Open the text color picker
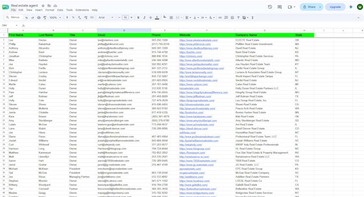This screenshot has width=364, height=197. pos(157,18)
